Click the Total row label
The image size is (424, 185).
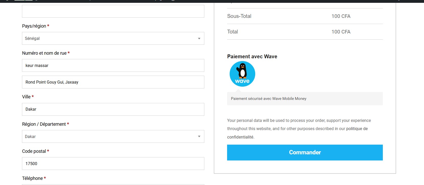232,32
